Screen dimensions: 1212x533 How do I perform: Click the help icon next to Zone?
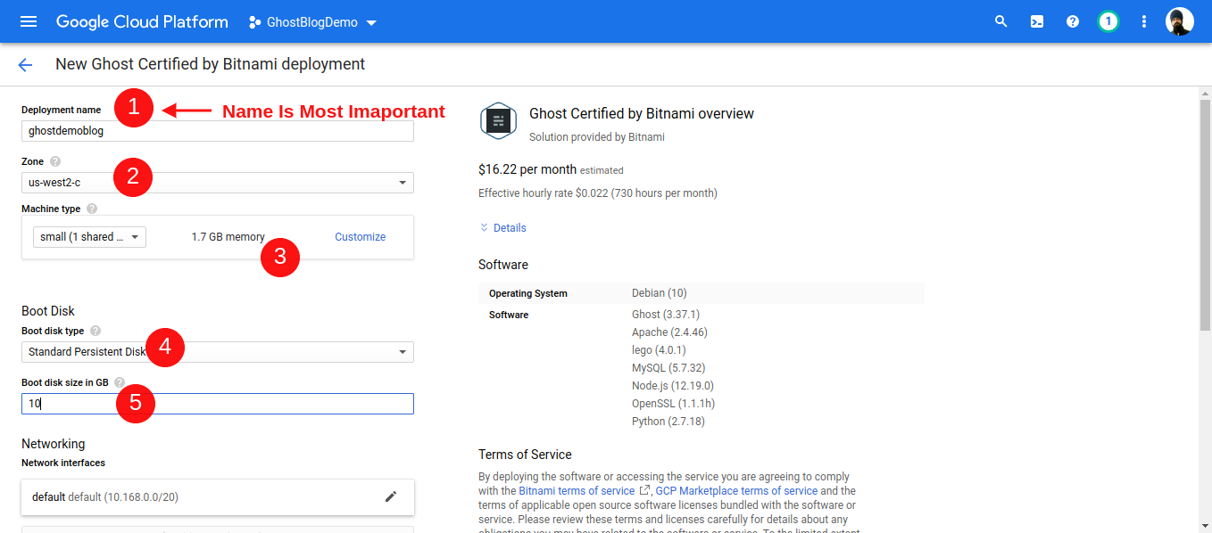pyautogui.click(x=54, y=160)
